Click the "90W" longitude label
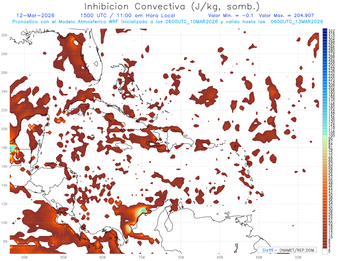This screenshot has height=261, width=338. point(24,257)
